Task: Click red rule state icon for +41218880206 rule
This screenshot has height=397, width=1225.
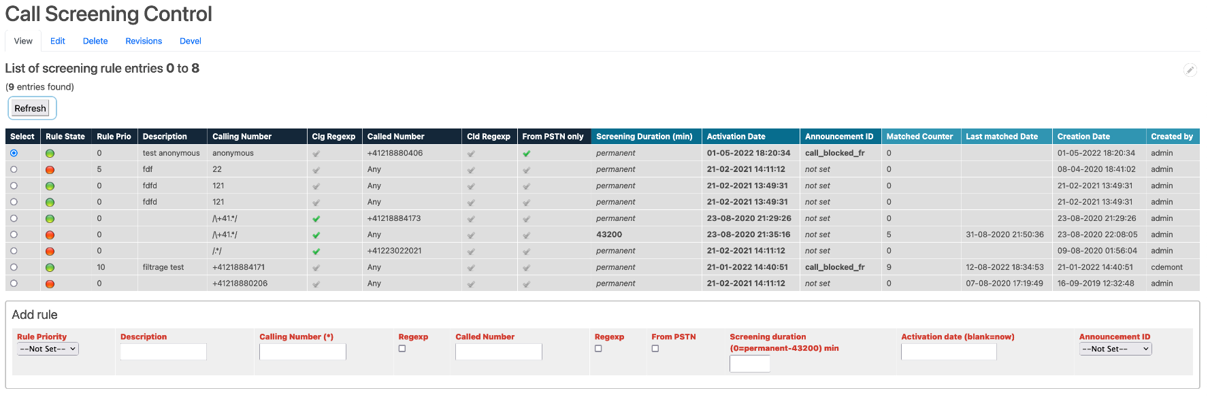Action: pos(50,284)
